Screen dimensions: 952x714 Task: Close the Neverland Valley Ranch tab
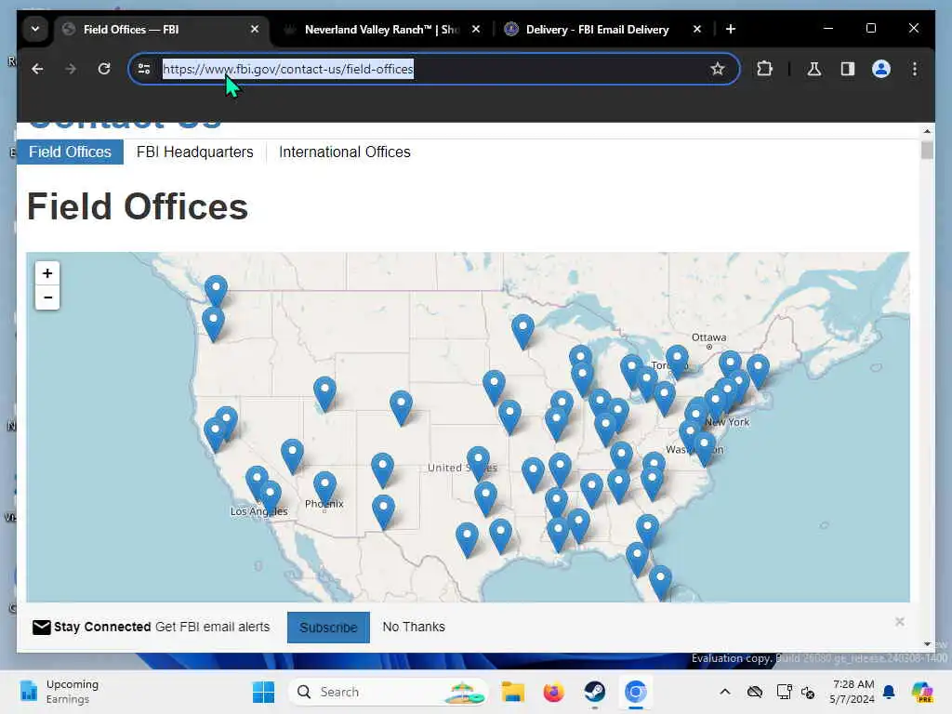coord(476,29)
